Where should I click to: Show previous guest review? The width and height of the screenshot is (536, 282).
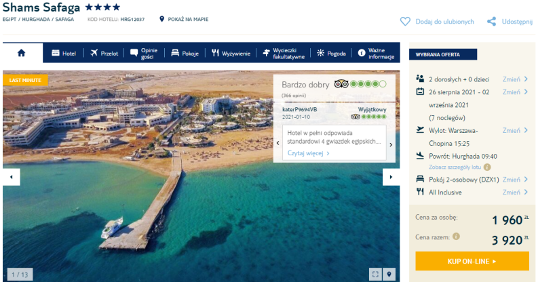pos(278,144)
